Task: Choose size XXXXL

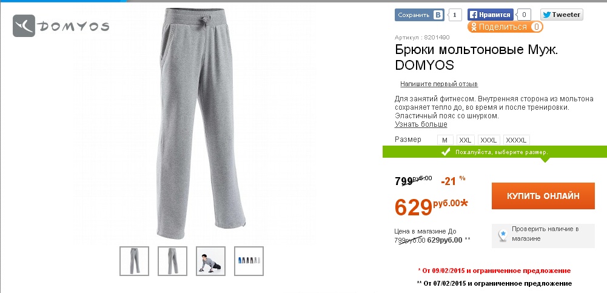Action: [517, 140]
